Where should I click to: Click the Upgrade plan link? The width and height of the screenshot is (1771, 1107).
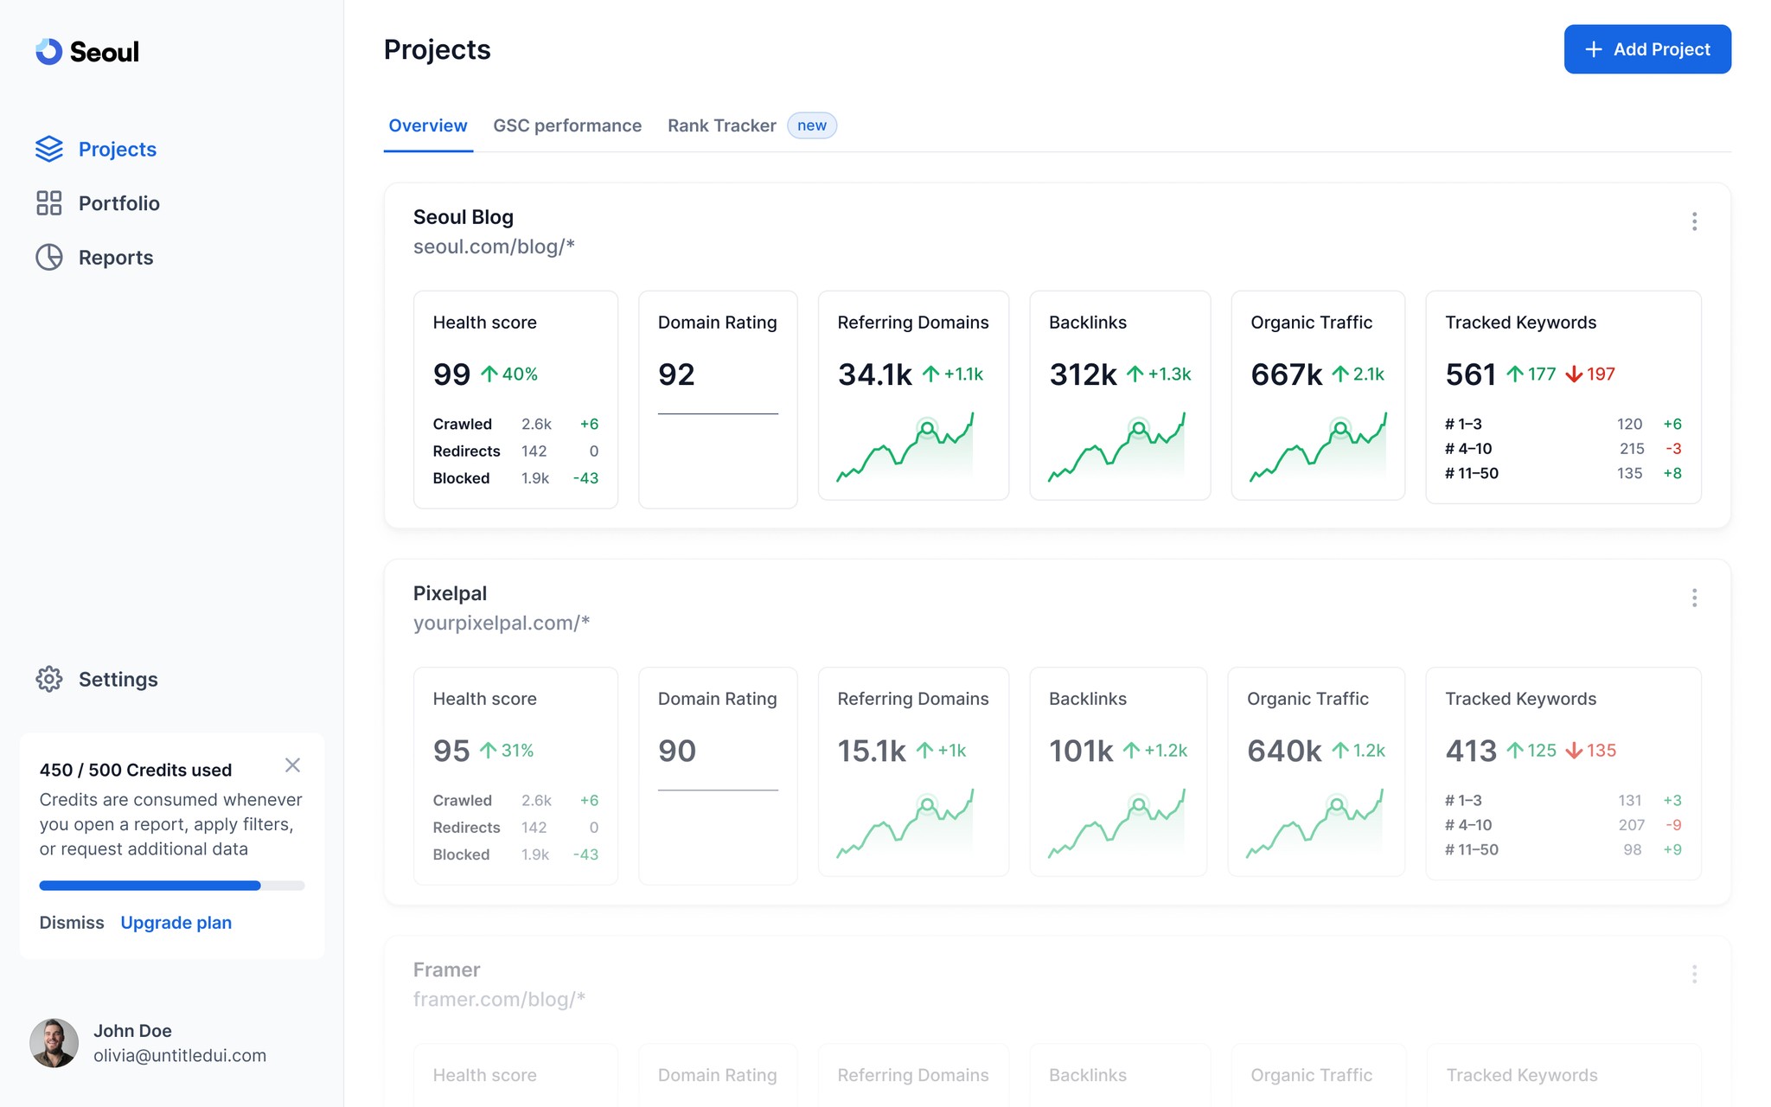(x=176, y=922)
